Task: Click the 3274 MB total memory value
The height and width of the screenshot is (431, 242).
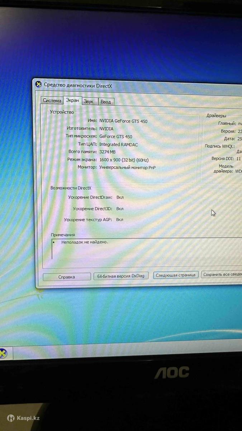Action: coord(107,152)
